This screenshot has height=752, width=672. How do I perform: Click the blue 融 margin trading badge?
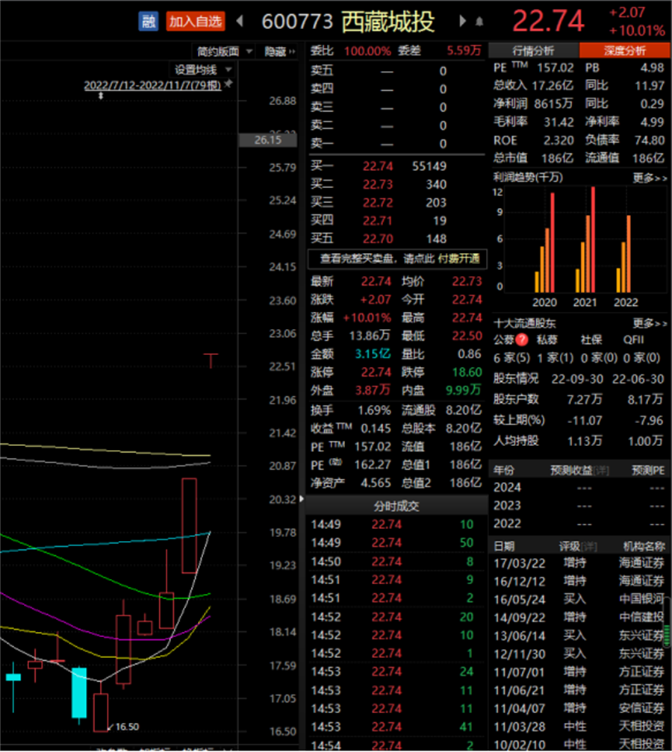click(149, 21)
